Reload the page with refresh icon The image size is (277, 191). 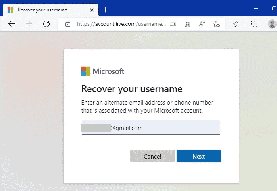[46, 24]
